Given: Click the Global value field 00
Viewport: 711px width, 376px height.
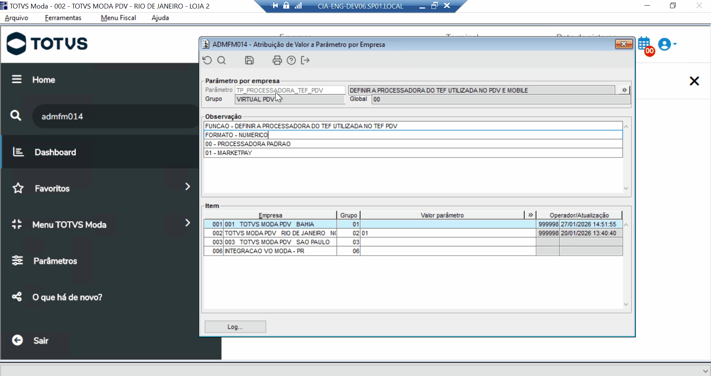Looking at the screenshot, I should 501,99.
